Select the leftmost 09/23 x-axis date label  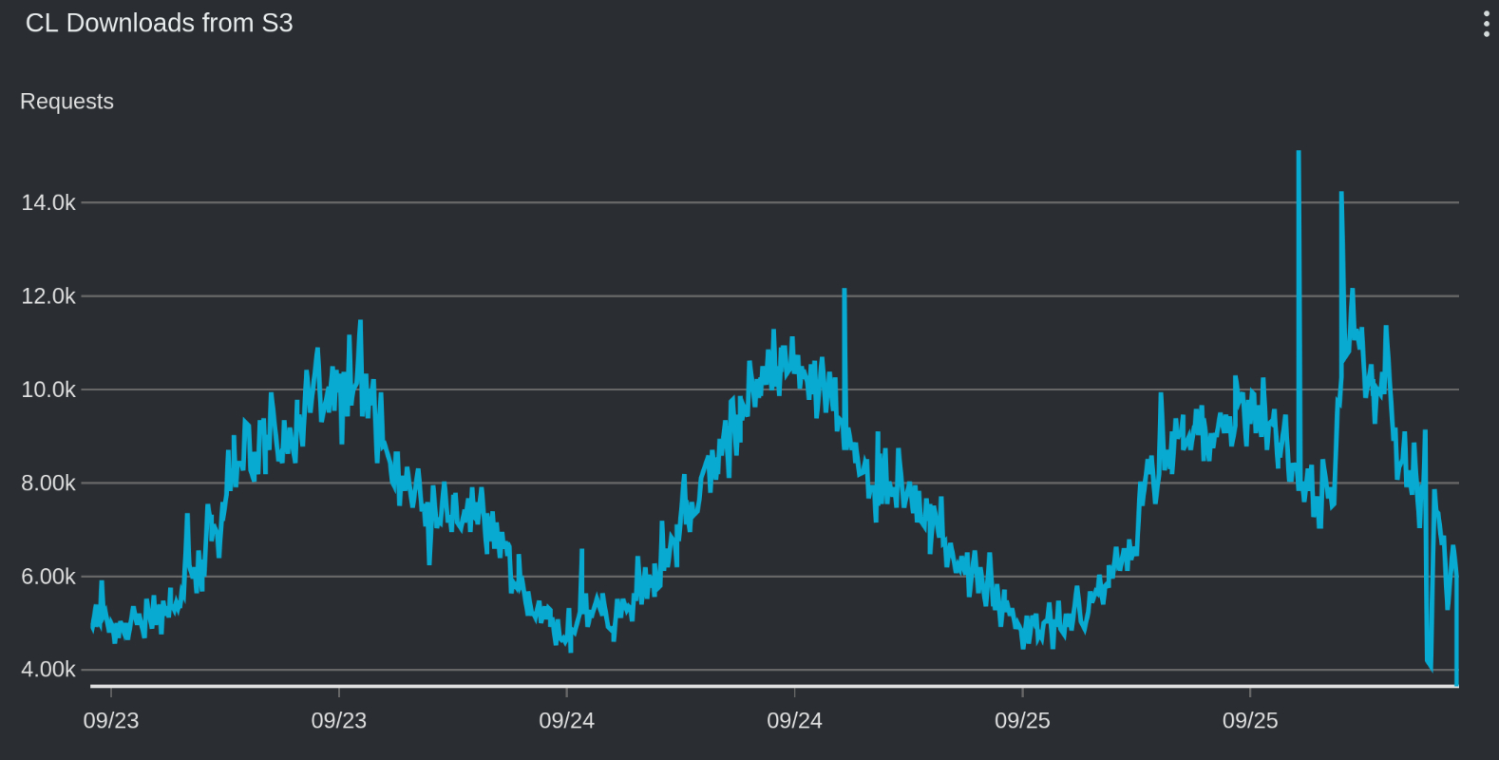coord(111,720)
